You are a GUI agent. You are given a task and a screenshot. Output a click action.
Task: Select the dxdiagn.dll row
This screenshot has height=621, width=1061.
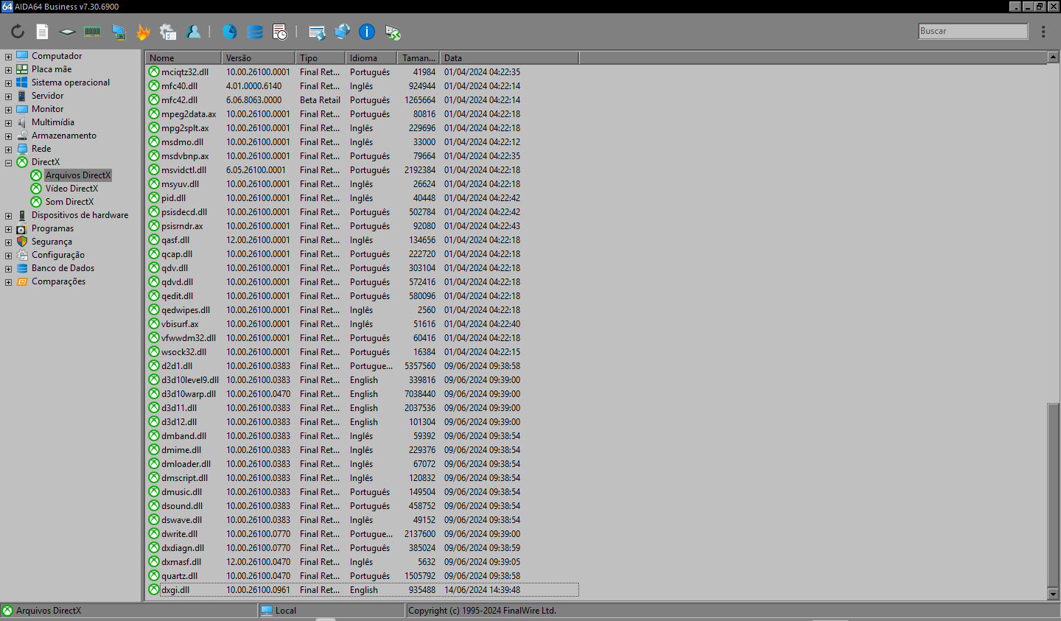[363, 548]
